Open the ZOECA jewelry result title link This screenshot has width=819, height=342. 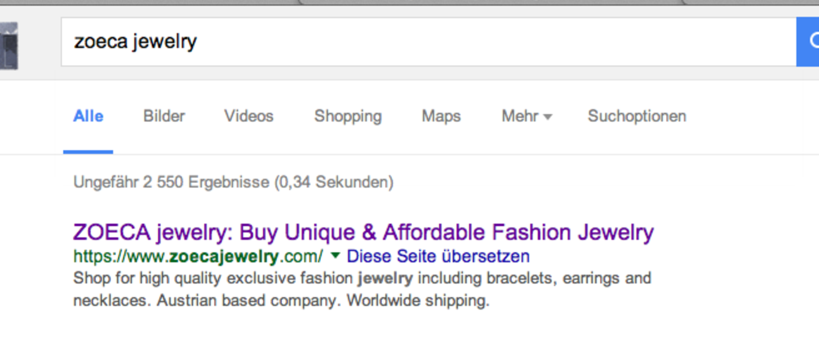click(363, 232)
